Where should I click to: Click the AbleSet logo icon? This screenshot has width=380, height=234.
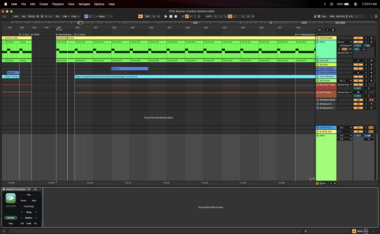pyautogui.click(x=10, y=198)
